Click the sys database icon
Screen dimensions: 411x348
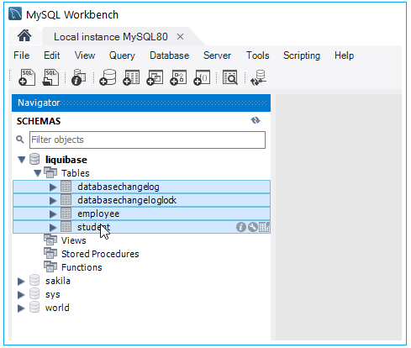point(34,293)
